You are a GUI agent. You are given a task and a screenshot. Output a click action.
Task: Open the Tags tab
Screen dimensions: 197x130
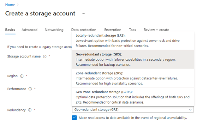[x=133, y=30]
